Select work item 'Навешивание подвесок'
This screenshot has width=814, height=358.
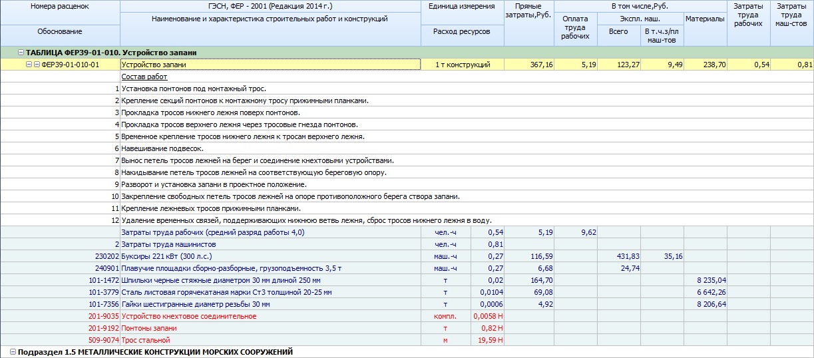coord(162,148)
